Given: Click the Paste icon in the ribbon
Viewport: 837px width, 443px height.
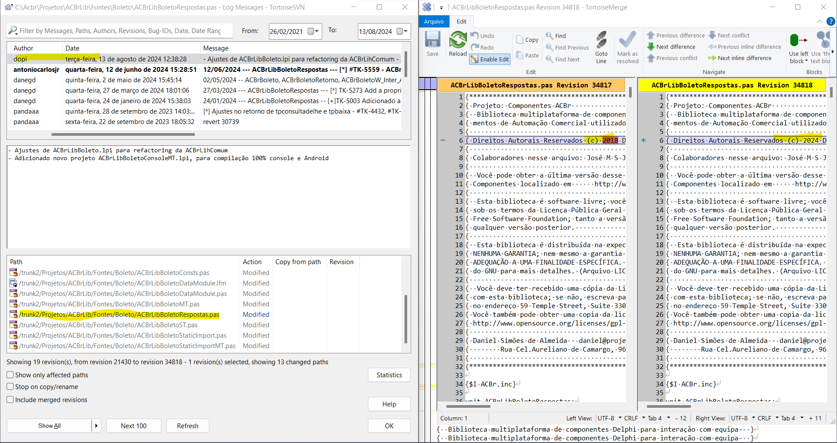Looking at the screenshot, I should pyautogui.click(x=520, y=55).
